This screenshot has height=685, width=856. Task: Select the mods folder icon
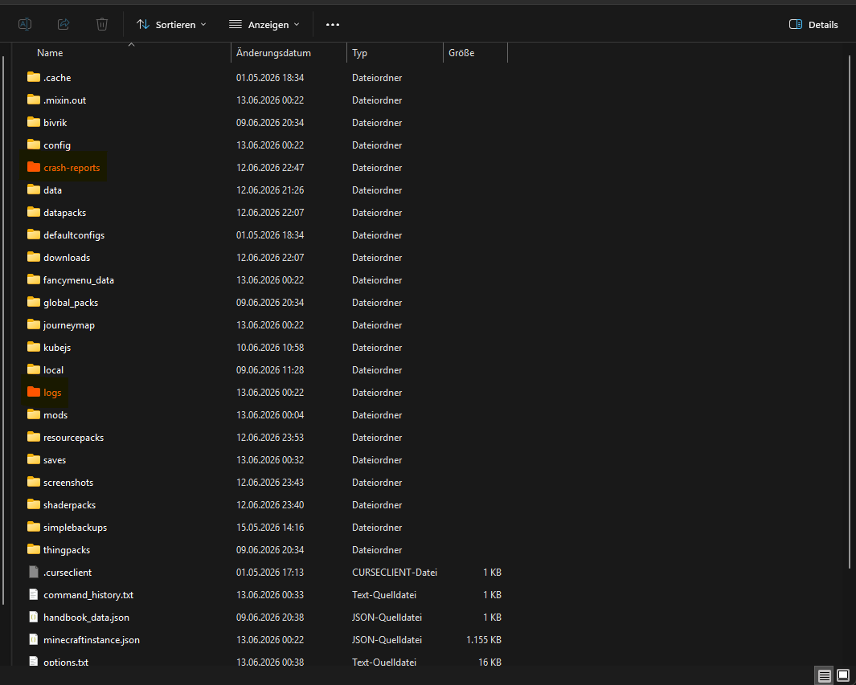point(34,415)
